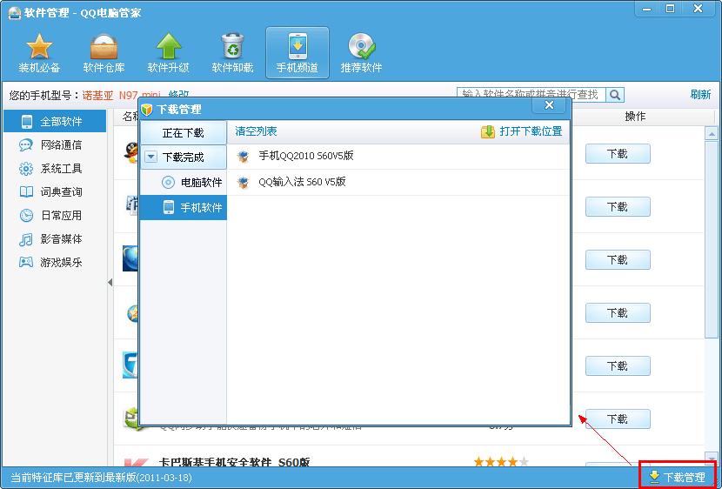This screenshot has height=489, width=722.
Task: Select 手机QQ2010 S60V5版 row
Action: pos(398,157)
